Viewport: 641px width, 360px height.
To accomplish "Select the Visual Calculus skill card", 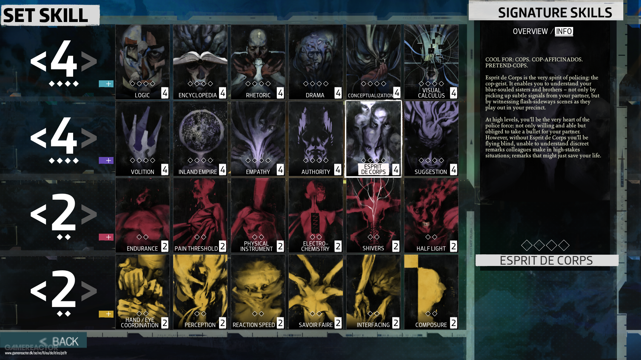I will point(431,62).
